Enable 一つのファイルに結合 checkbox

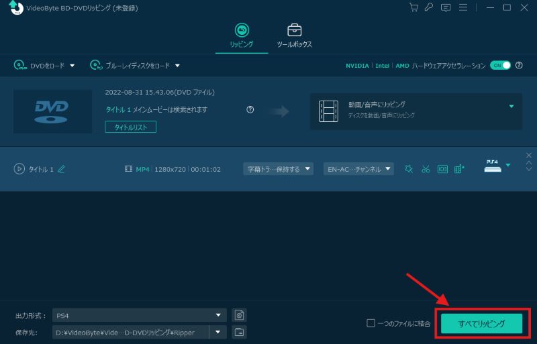[x=371, y=323]
